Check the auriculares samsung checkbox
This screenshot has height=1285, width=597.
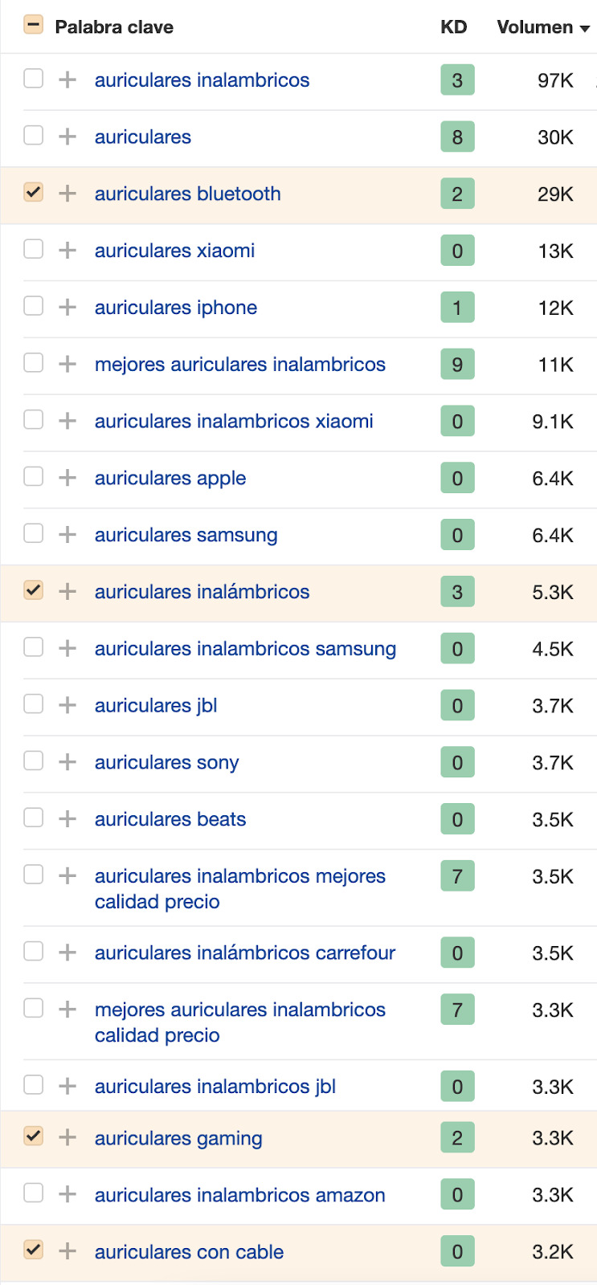(33, 533)
